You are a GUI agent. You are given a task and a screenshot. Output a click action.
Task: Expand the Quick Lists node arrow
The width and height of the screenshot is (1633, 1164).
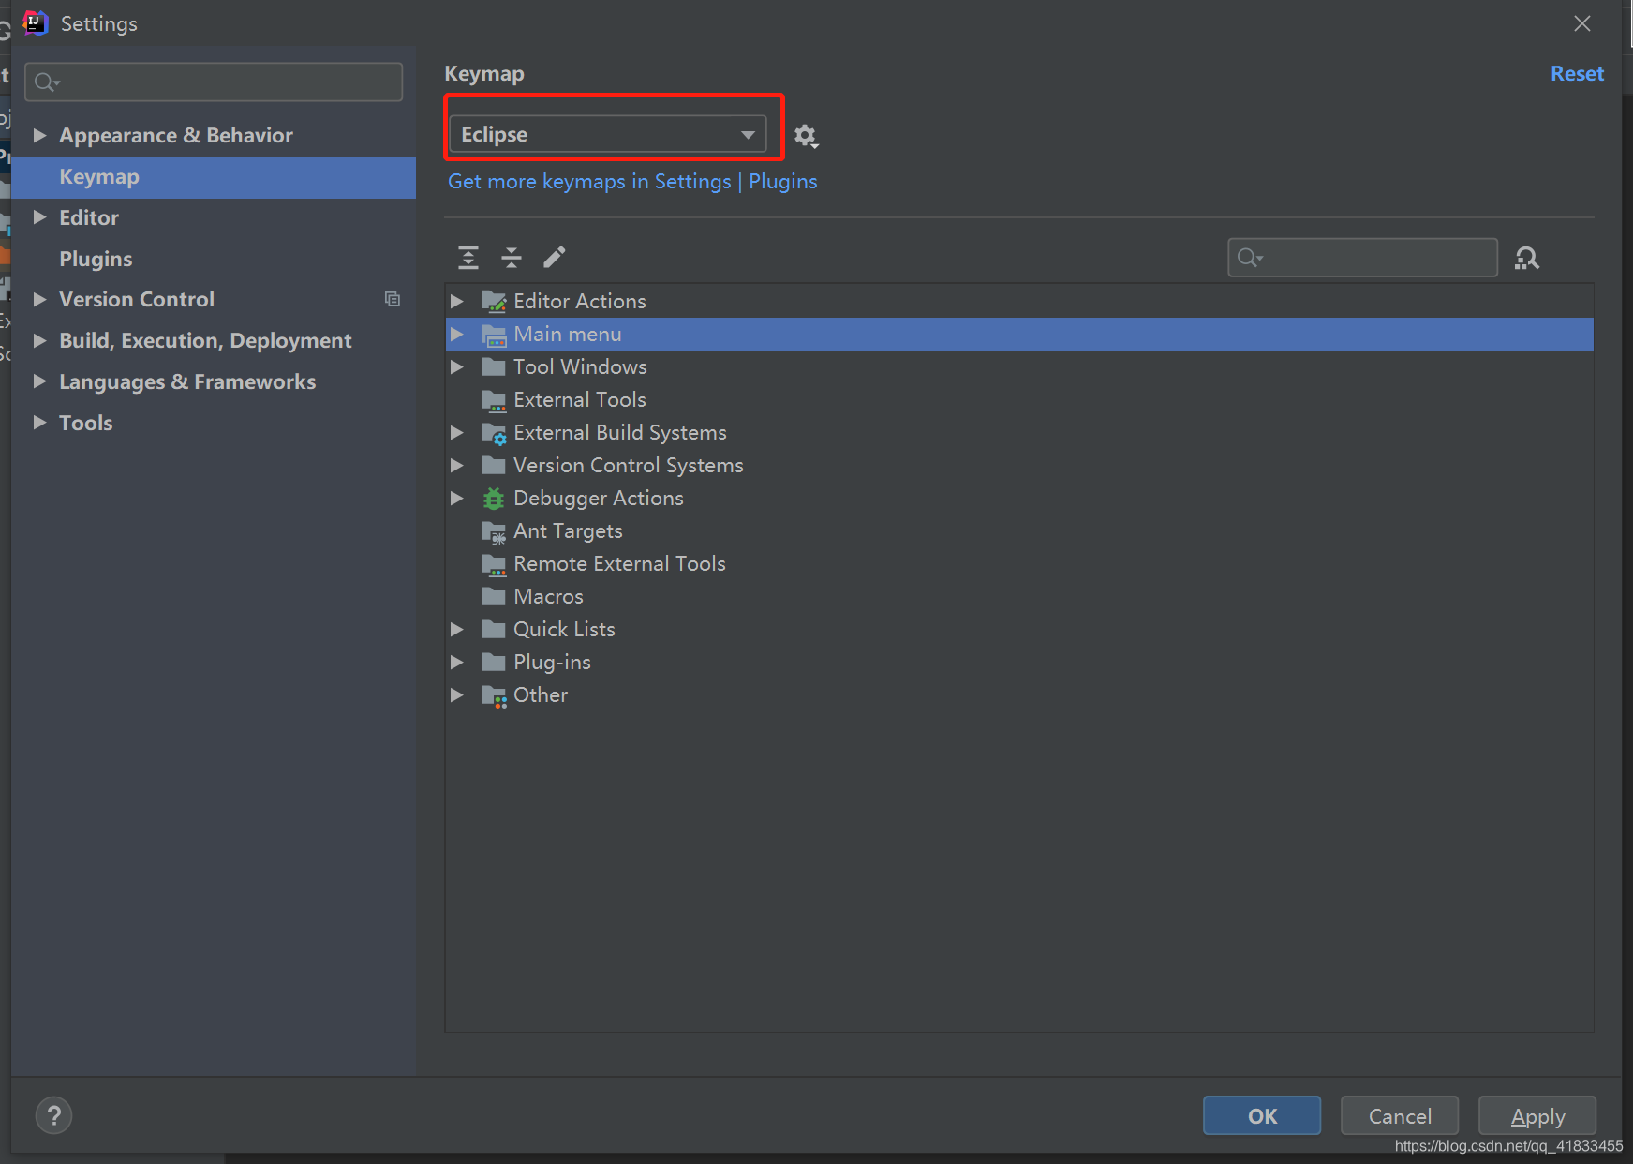(457, 629)
